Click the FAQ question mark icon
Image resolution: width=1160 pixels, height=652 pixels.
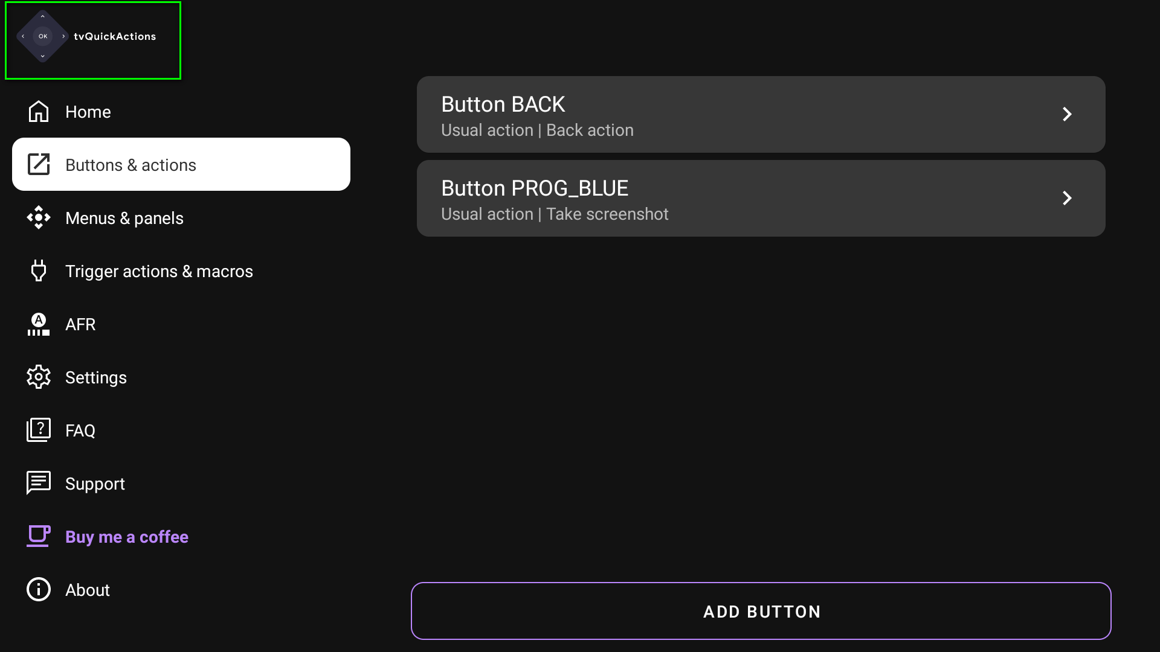pyautogui.click(x=39, y=430)
